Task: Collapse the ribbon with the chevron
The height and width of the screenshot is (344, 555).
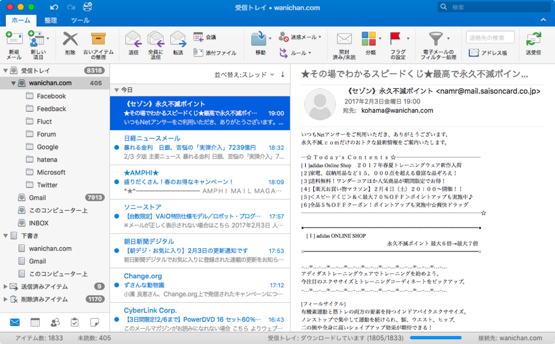Action: [x=543, y=20]
